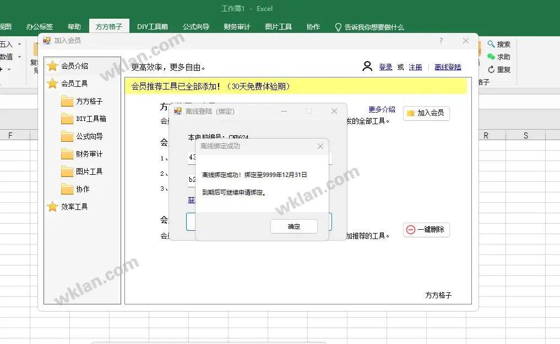
Task: Switch to the 协作 ribbon tab
Action: 313,27
